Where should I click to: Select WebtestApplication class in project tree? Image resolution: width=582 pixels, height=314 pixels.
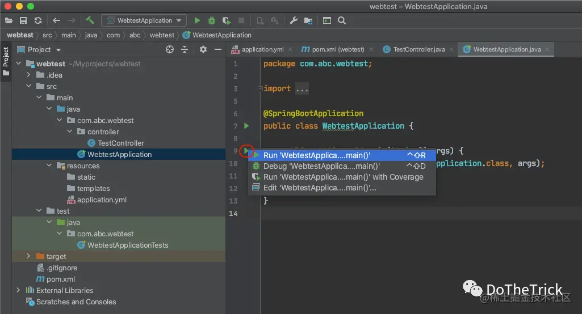click(119, 154)
